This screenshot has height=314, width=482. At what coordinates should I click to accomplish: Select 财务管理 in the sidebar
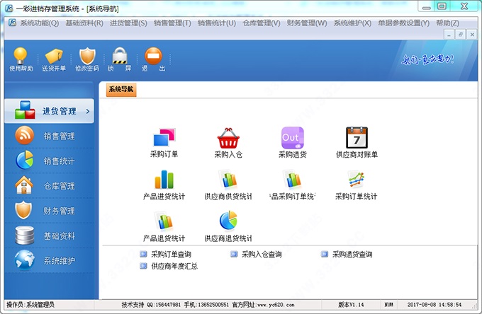point(49,211)
